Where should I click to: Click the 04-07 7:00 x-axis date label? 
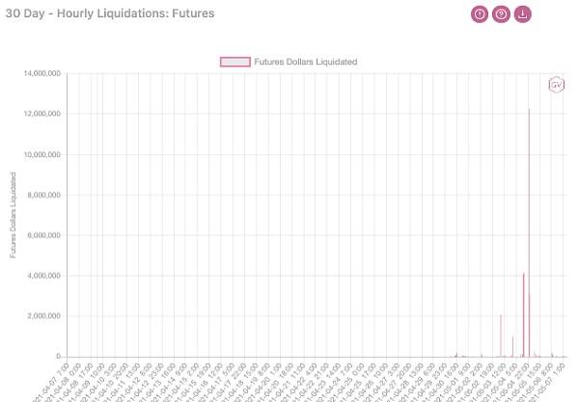pyautogui.click(x=50, y=383)
